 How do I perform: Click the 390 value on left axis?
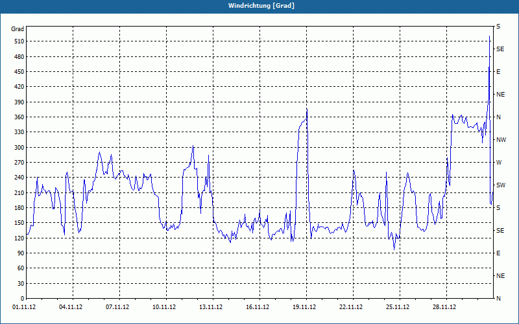coord(18,102)
